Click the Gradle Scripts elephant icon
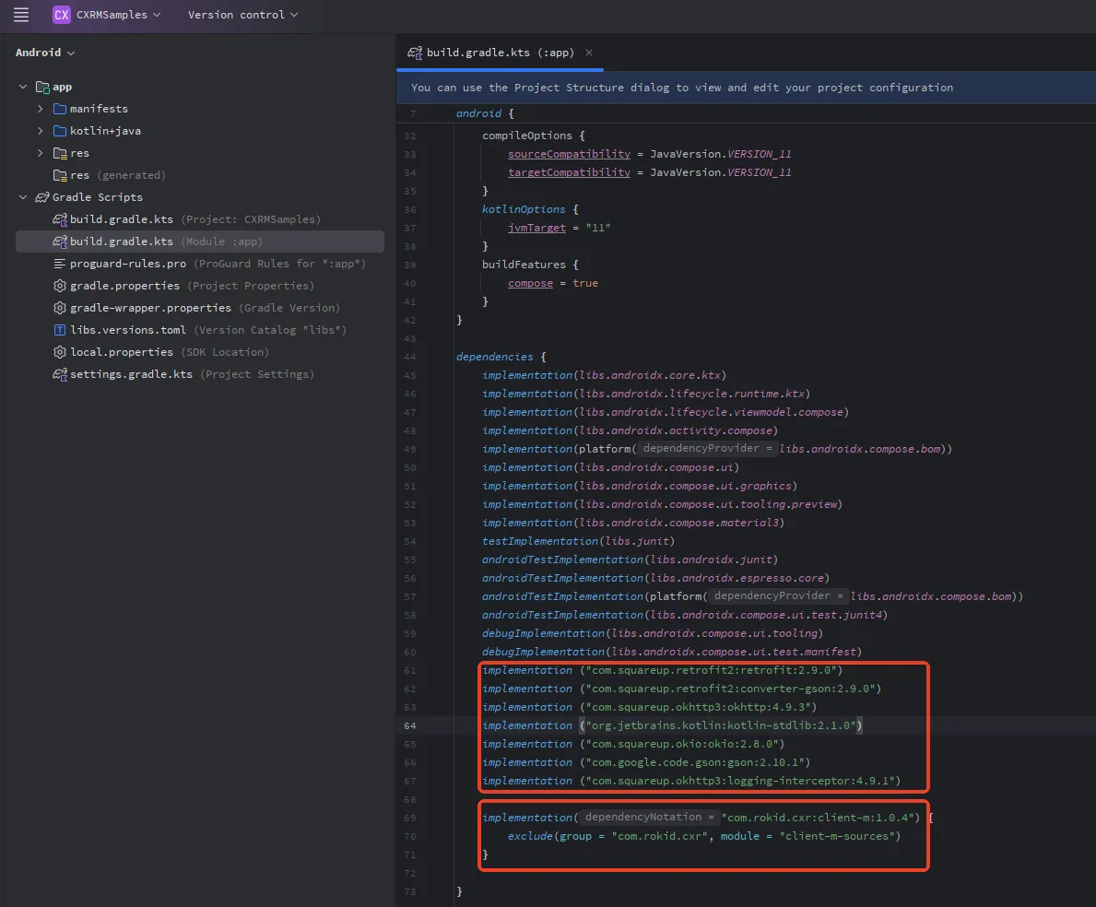Image resolution: width=1096 pixels, height=907 pixels. click(42, 197)
